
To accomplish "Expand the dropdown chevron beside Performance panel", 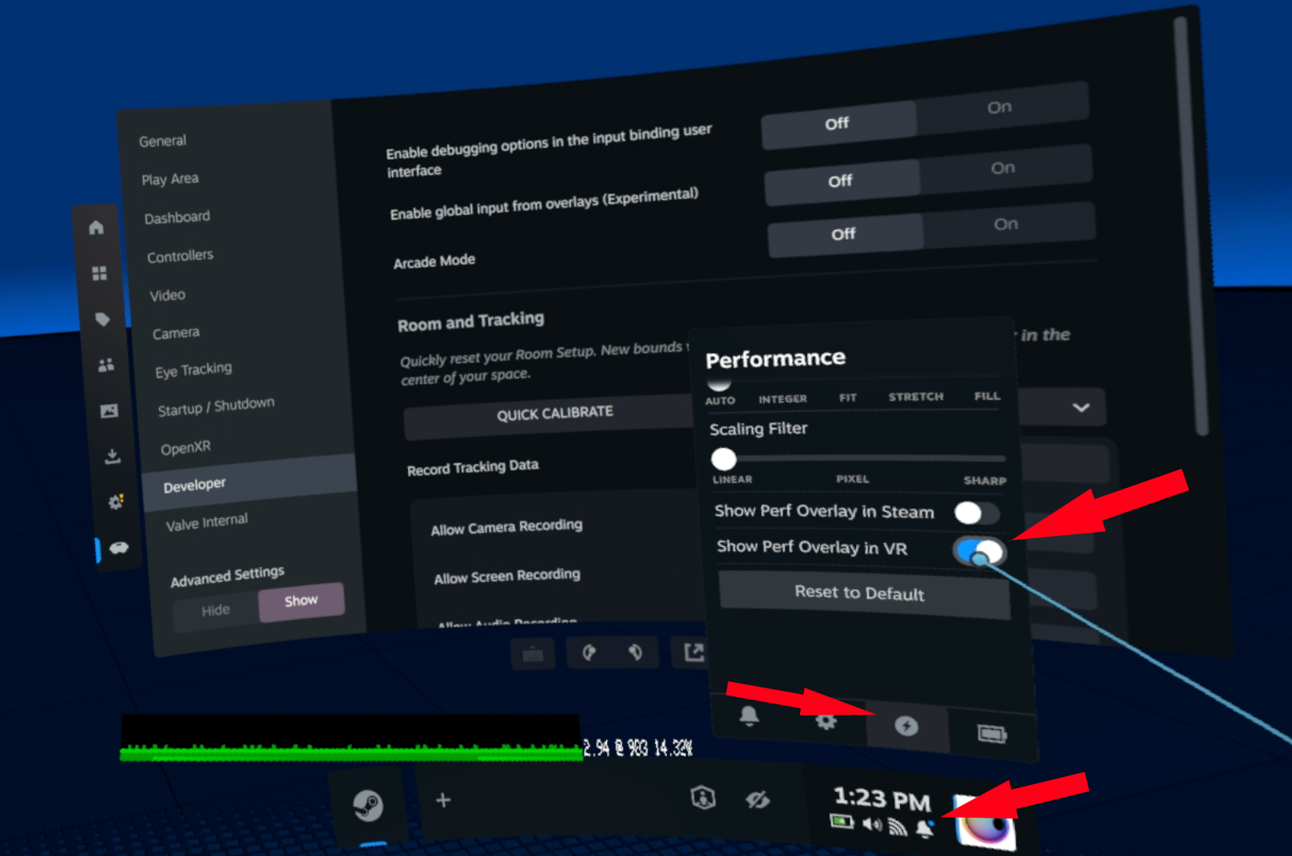I will [1080, 407].
